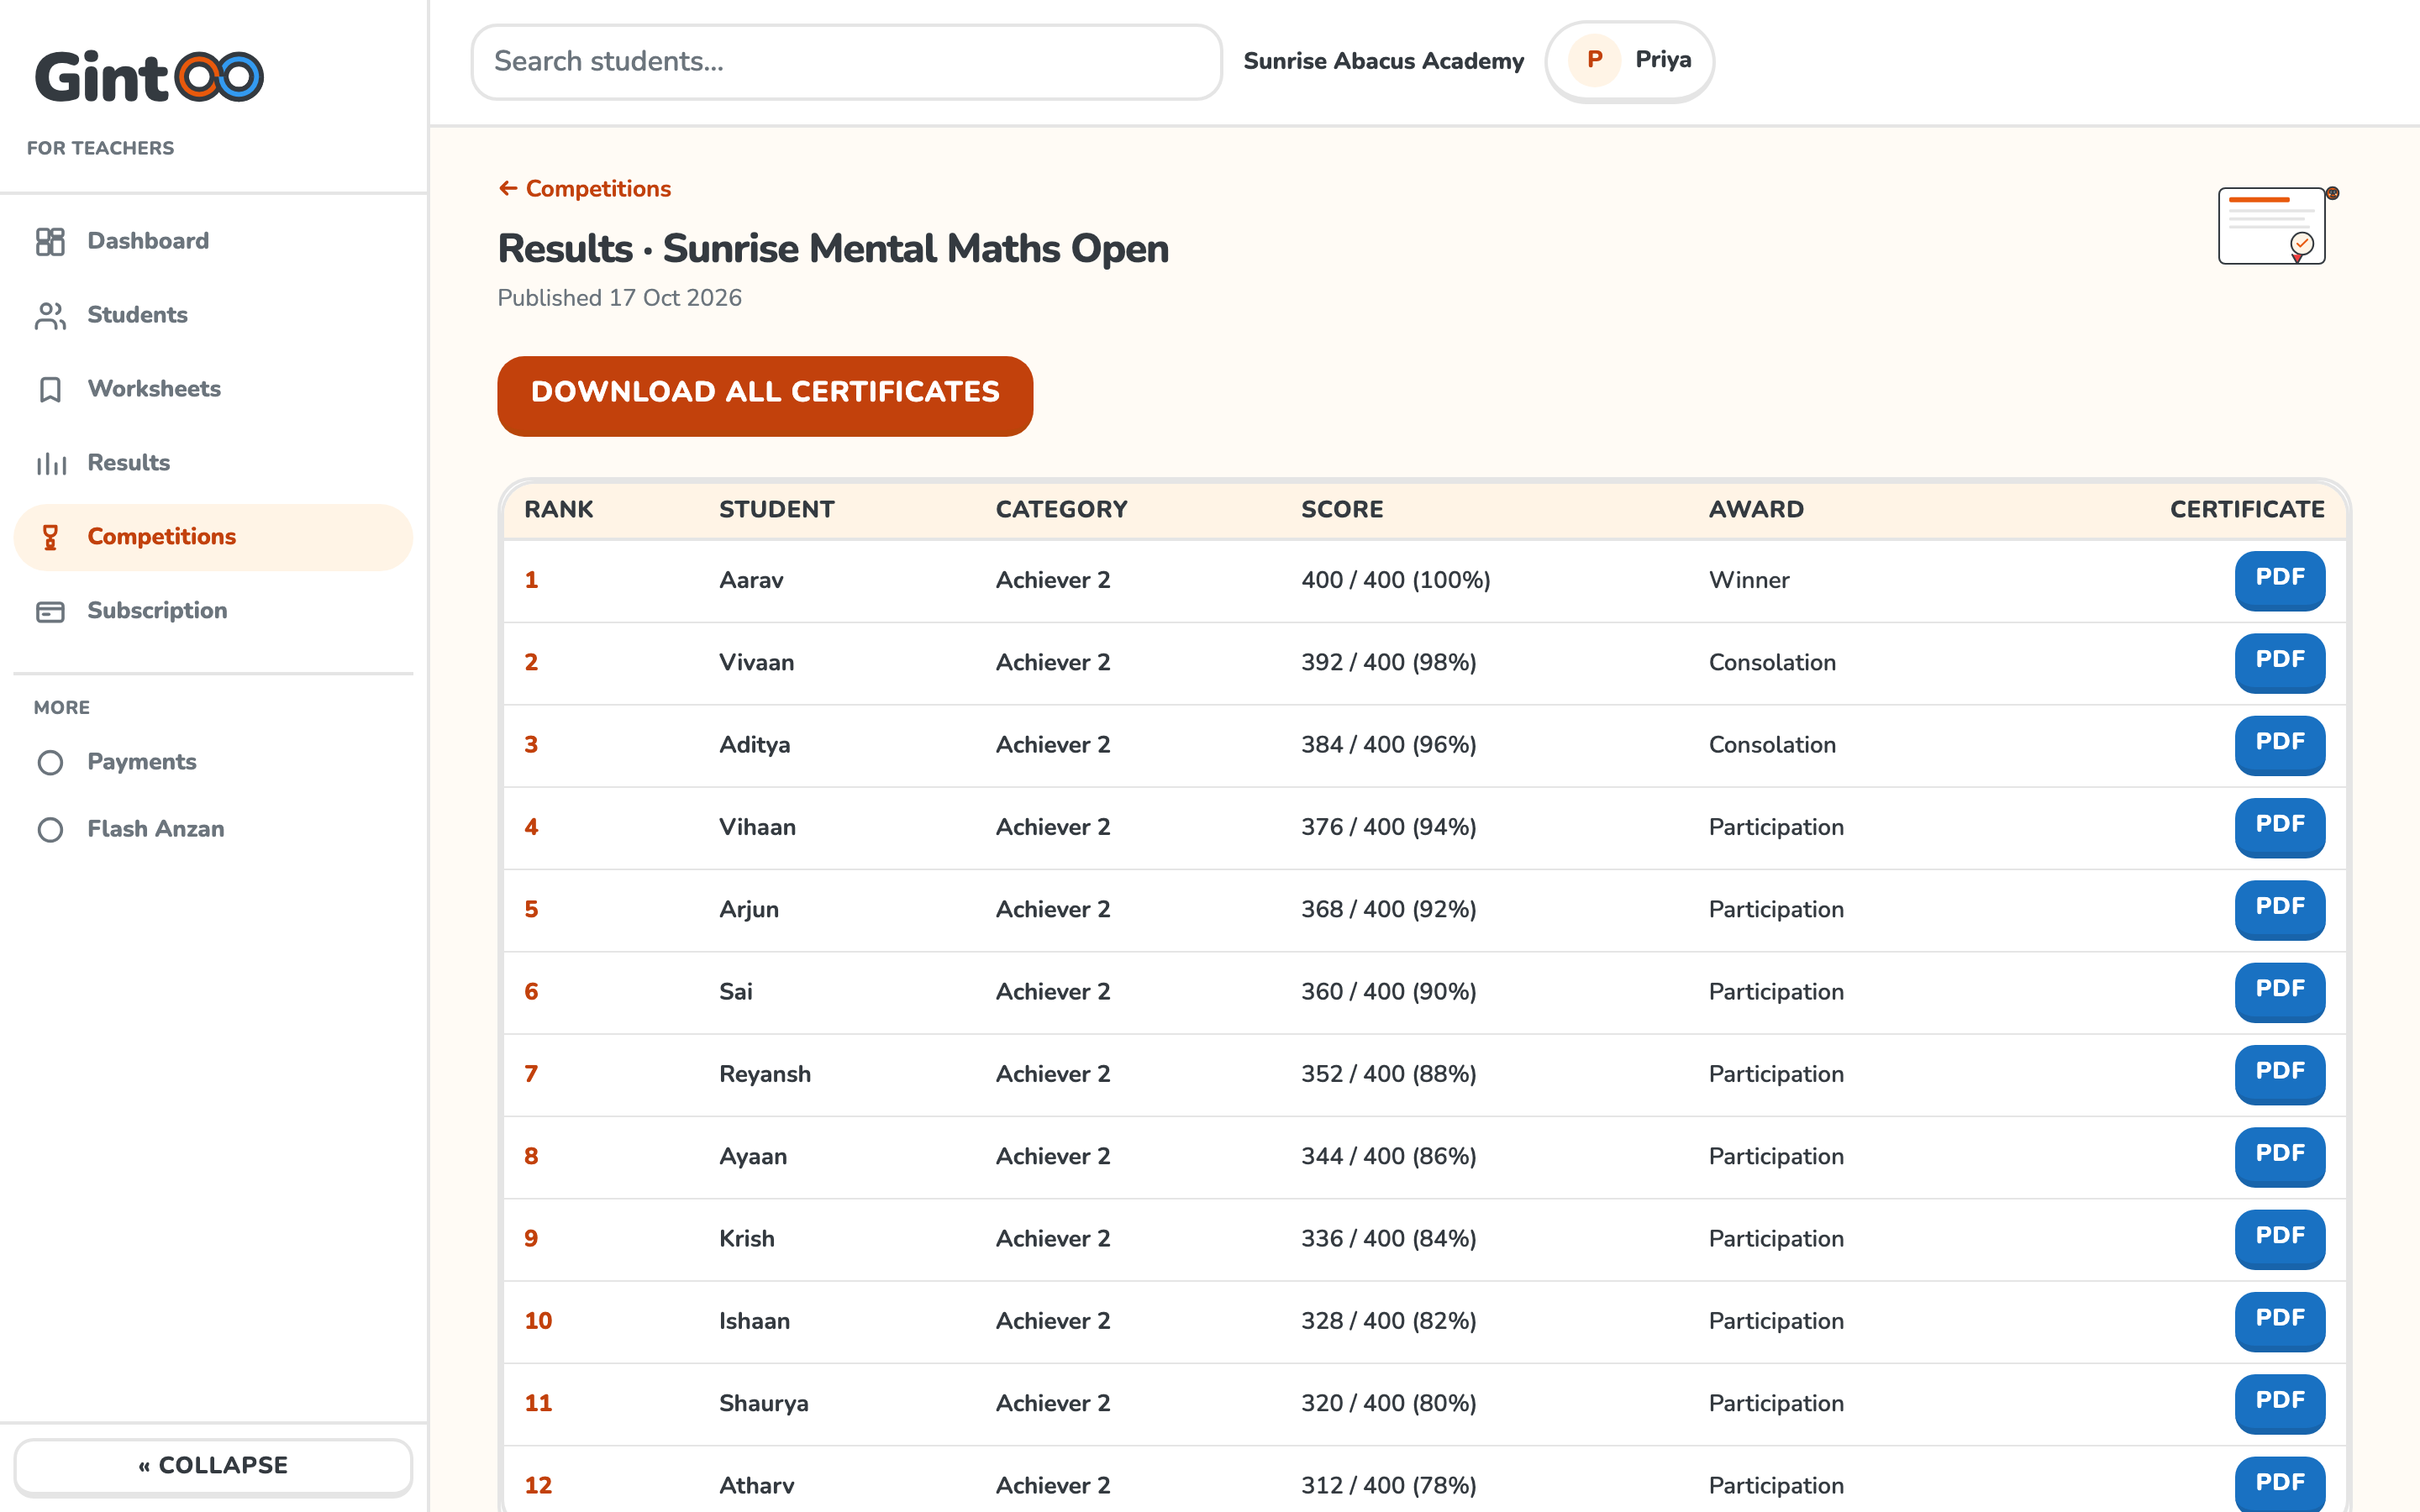2420x1512 pixels.
Task: Click the Gintoo logo
Action: tap(149, 77)
